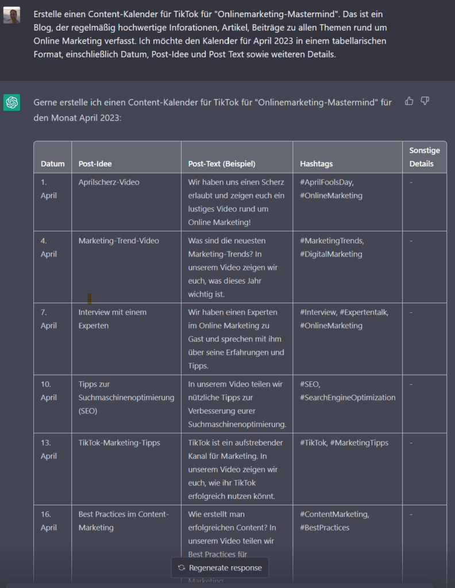455x588 pixels.
Task: Select the Sonstige Details column header
Action: 424,157
